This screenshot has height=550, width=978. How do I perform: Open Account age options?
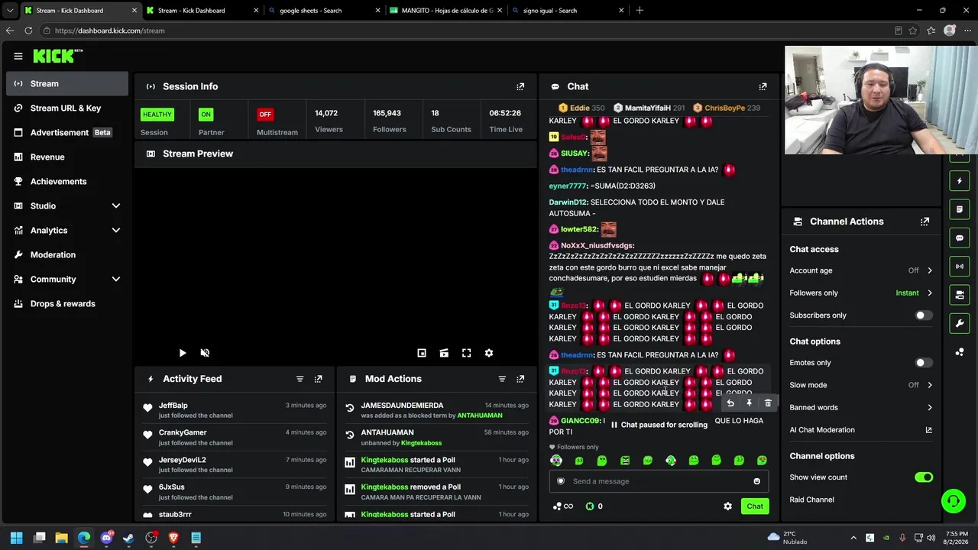[x=861, y=270]
